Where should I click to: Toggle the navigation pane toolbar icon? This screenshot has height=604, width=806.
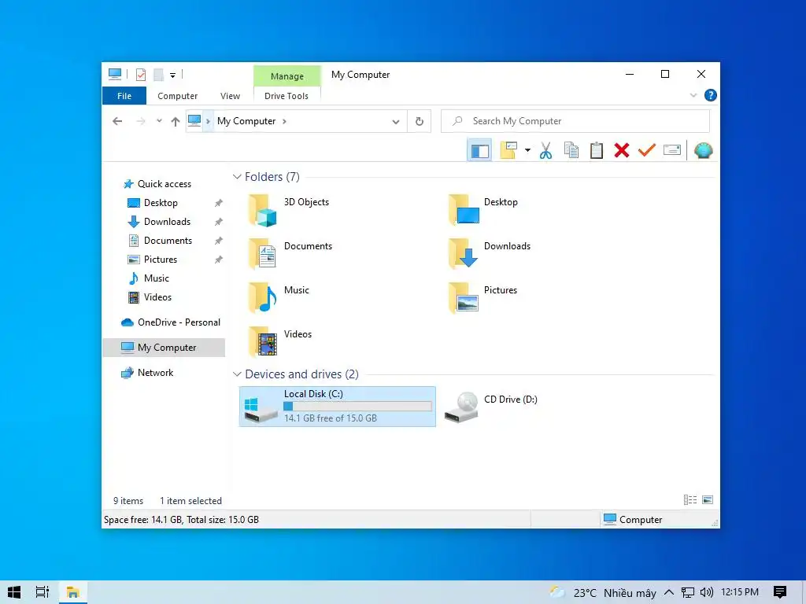click(x=479, y=150)
